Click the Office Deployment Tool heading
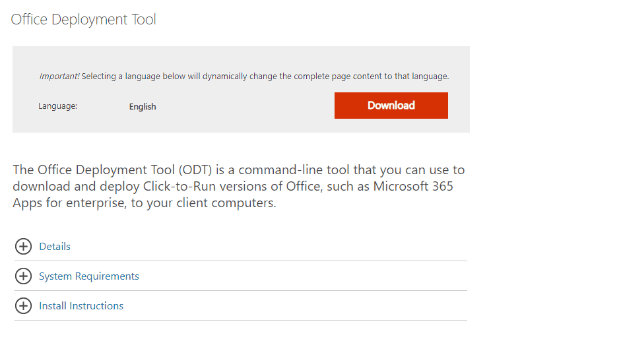The height and width of the screenshot is (343, 617). pos(83,19)
